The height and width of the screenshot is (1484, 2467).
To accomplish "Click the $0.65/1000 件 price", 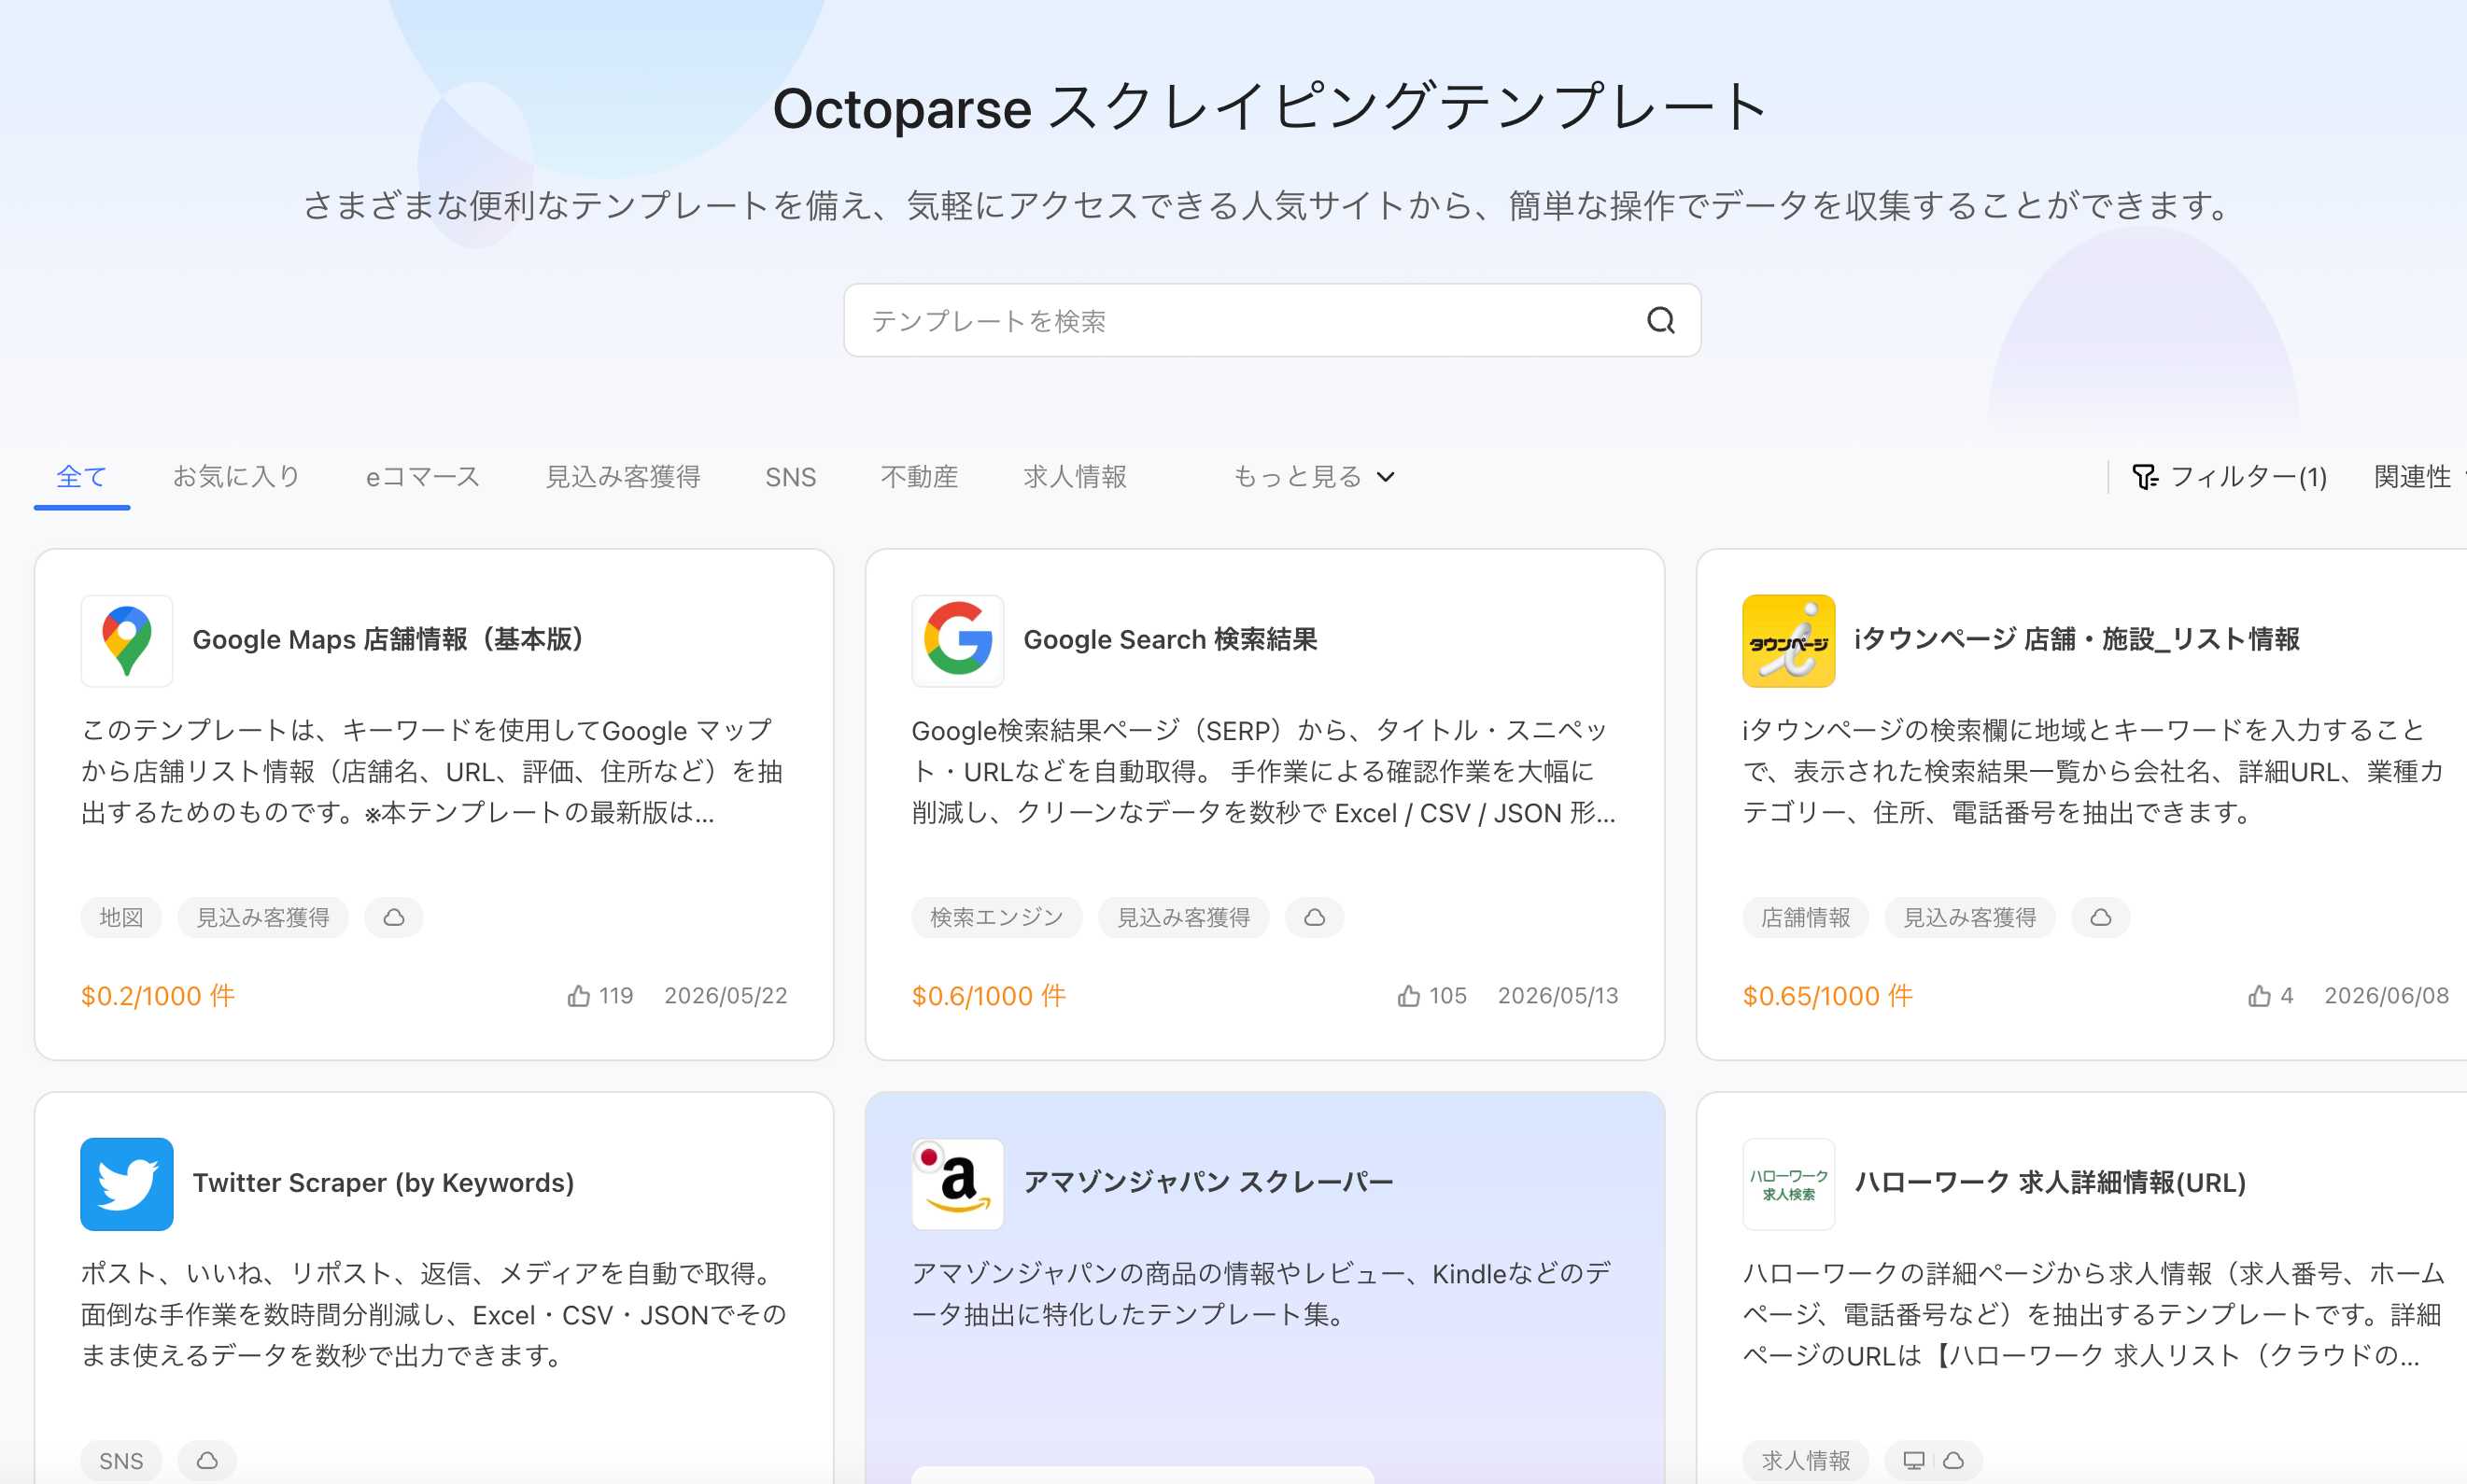I will [x=1827, y=996].
